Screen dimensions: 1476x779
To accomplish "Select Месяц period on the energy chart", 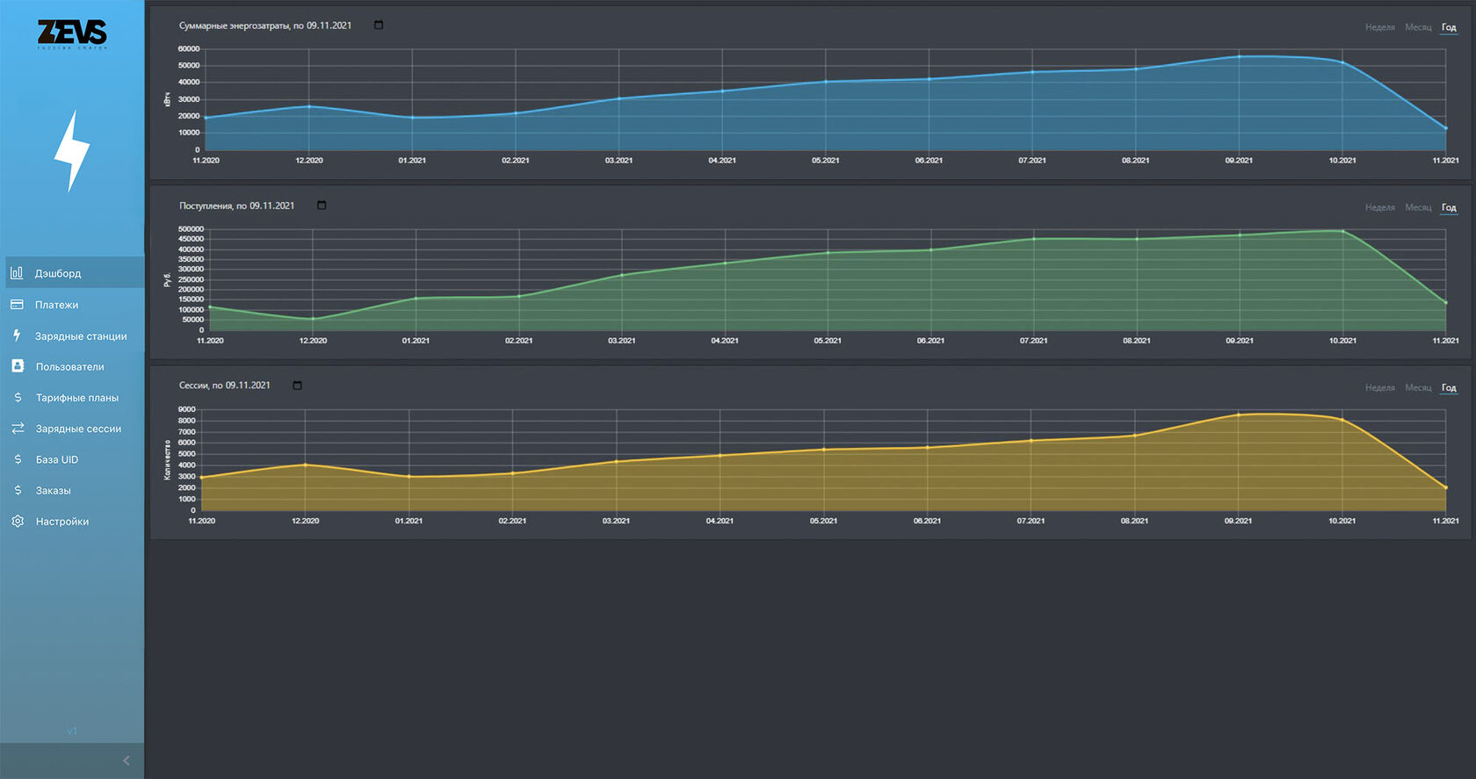I will coord(1418,27).
